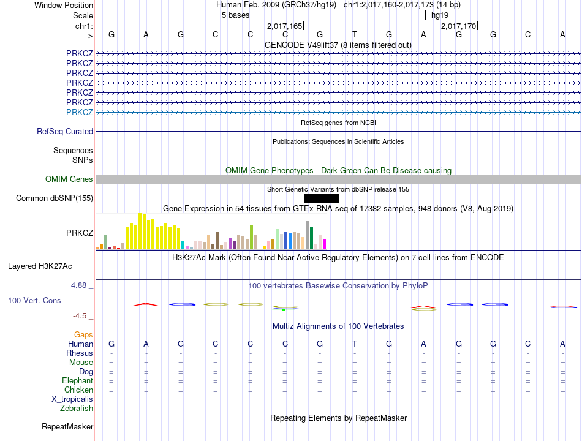Click the GENCODE V49lift37 track title

click(x=338, y=45)
